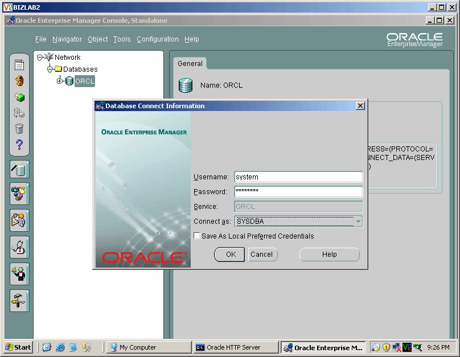Click the Internet Explorer quick launch icon
The height and width of the screenshot is (357, 460).
[x=60, y=347]
